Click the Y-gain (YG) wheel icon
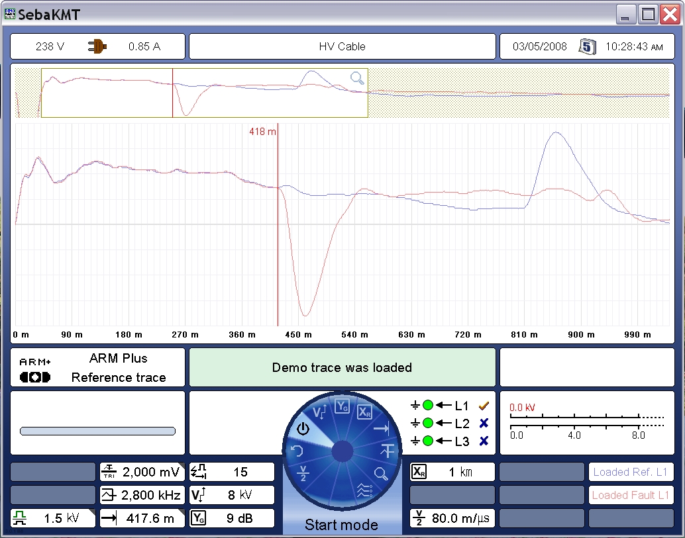The height and width of the screenshot is (538, 685). pyautogui.click(x=342, y=408)
